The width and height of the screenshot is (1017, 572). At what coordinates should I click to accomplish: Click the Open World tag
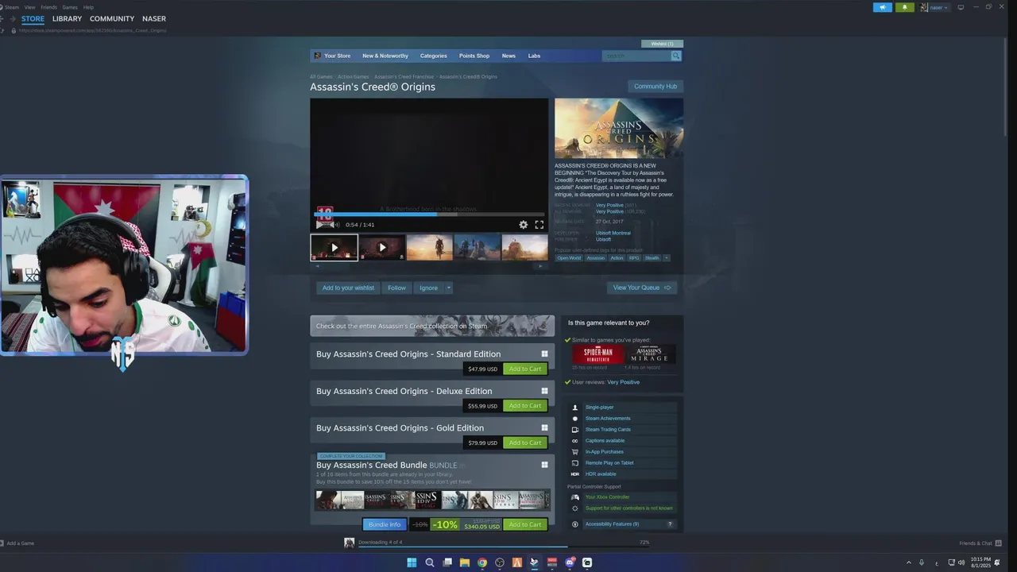click(569, 258)
